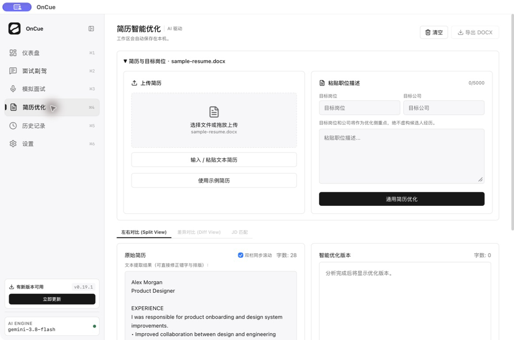Click the Alex Morgan resume line
Viewport: 514px width, 340px height.
pyautogui.click(x=147, y=282)
